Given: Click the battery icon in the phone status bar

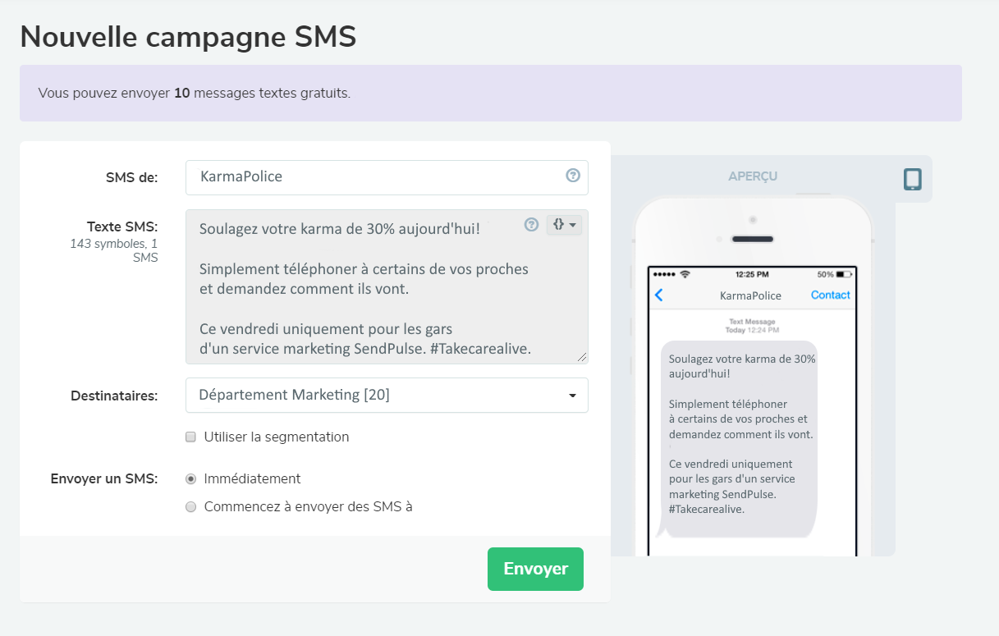Looking at the screenshot, I should click(844, 274).
